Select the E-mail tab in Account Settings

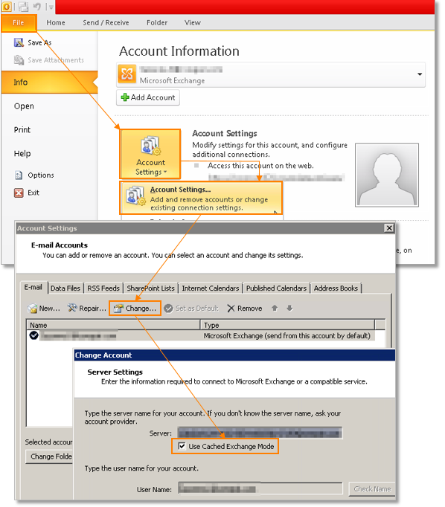(33, 287)
